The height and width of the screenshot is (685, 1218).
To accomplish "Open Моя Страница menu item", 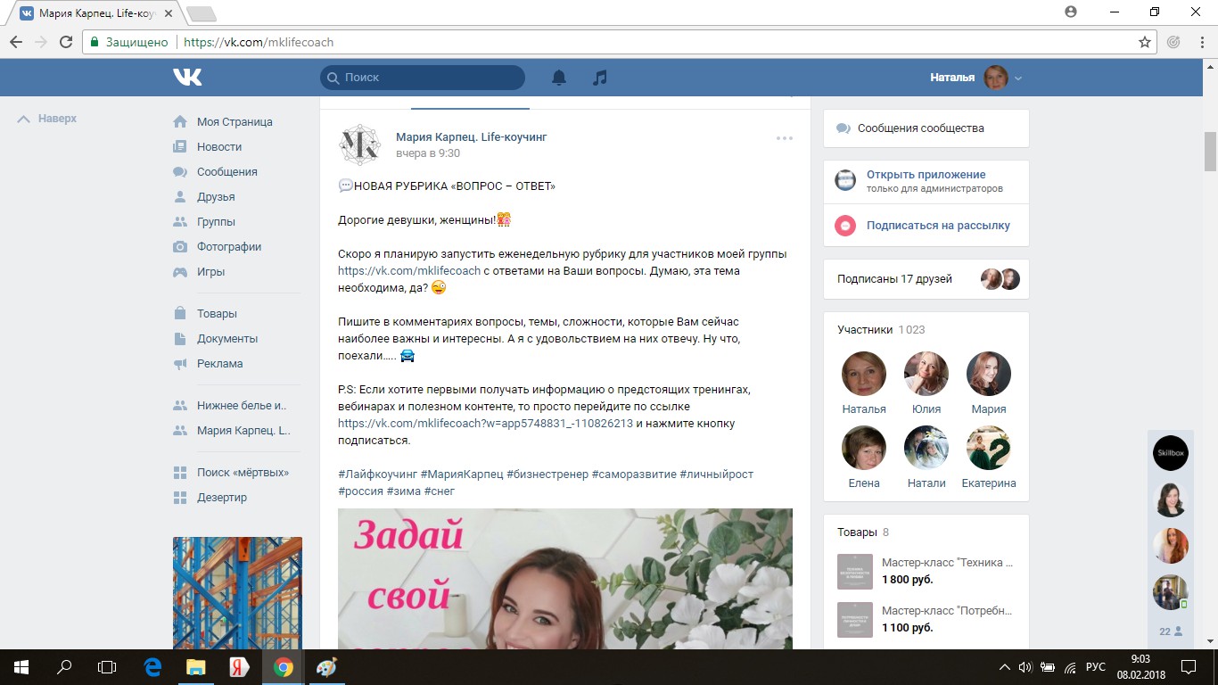I will tap(235, 122).
